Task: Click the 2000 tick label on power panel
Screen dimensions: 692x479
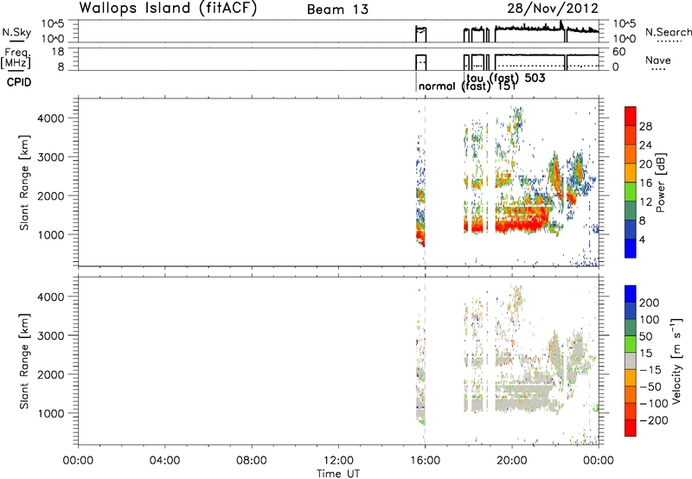Action: tap(50, 195)
